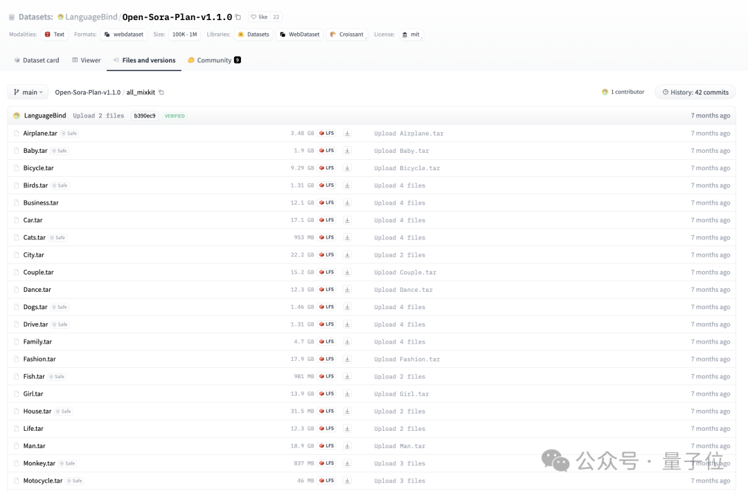Click the Croissant library tag
Image resolution: width=748 pixels, height=491 pixels.
(x=347, y=35)
